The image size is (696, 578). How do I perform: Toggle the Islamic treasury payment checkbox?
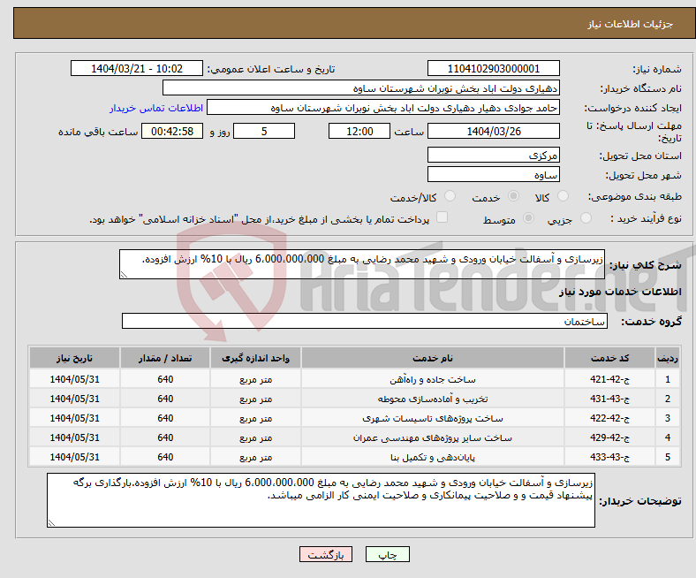click(x=443, y=217)
